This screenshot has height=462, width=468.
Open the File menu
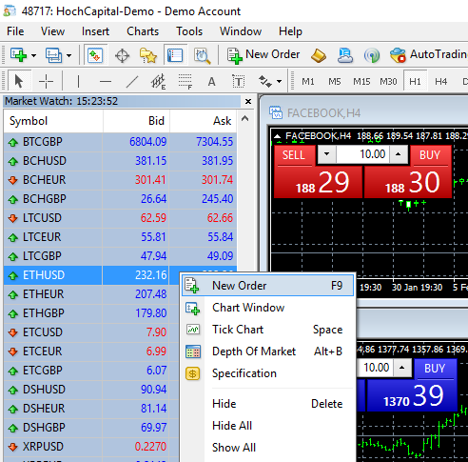(15, 31)
